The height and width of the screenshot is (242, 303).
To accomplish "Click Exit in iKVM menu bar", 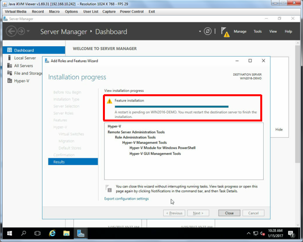I will pos(151,12).
